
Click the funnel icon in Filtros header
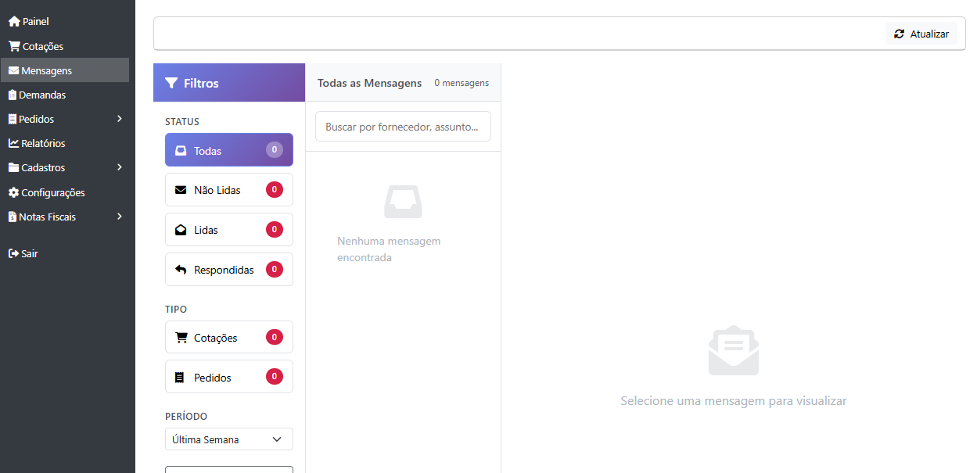tap(171, 83)
